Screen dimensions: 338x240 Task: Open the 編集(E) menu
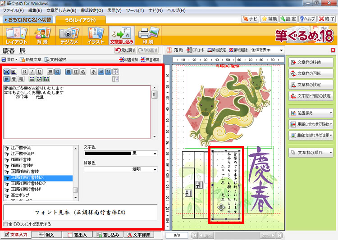(35, 10)
